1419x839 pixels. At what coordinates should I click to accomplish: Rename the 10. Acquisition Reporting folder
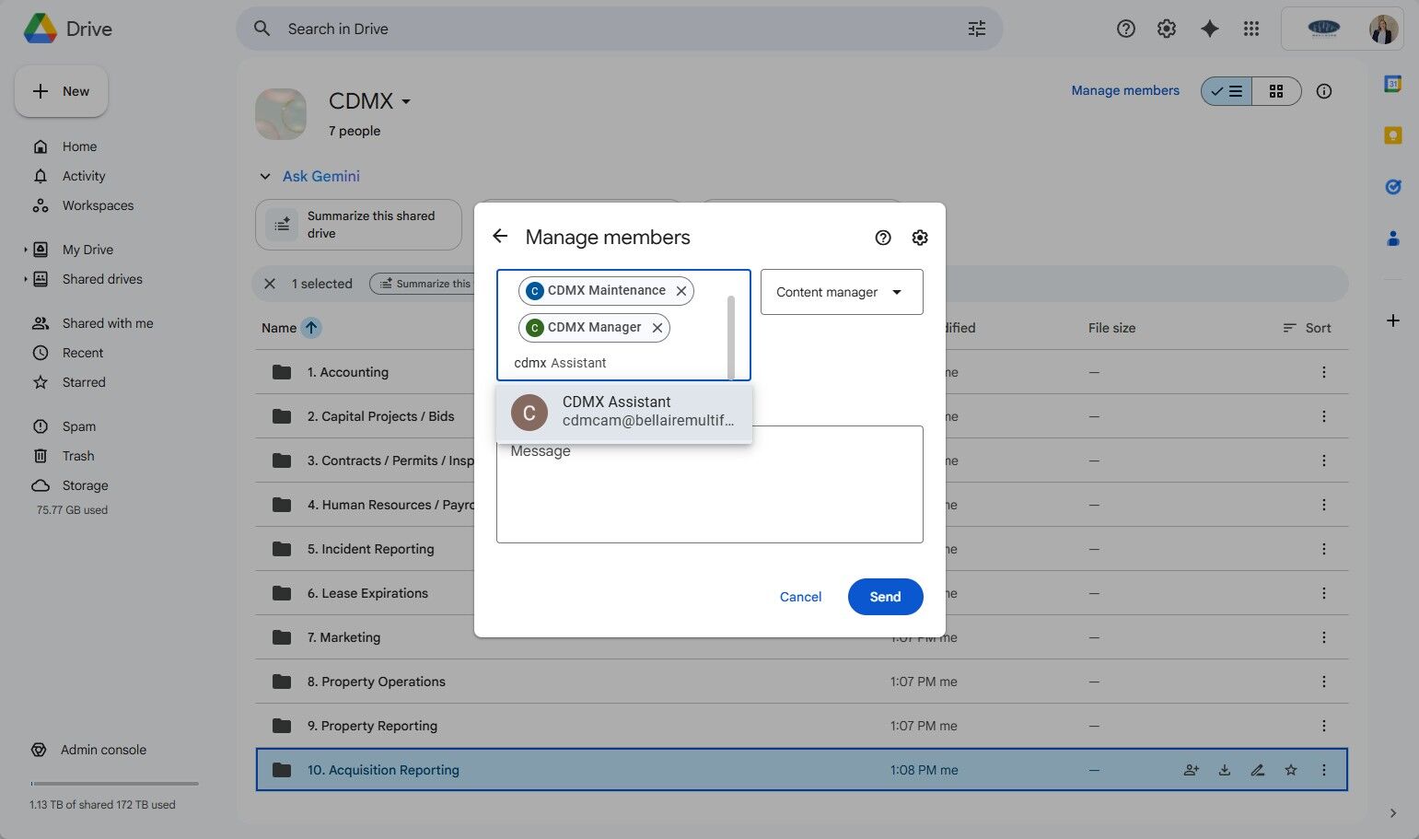[x=1258, y=770]
